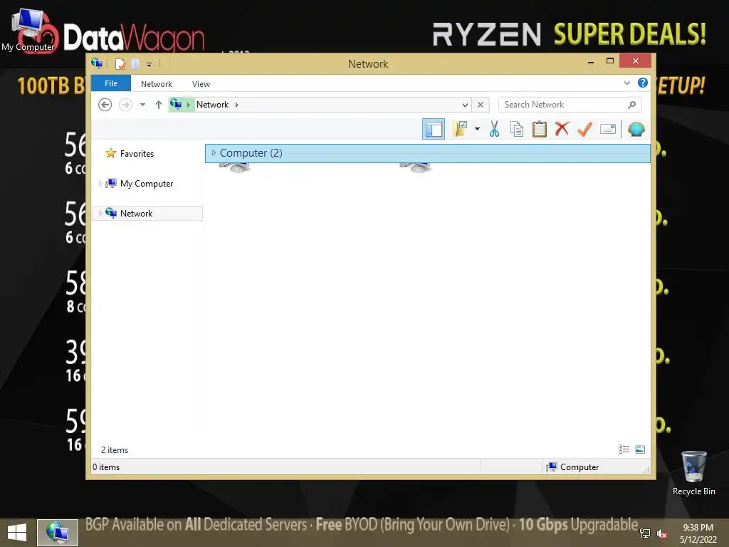Image resolution: width=729 pixels, height=547 pixels.
Task: Click the Classic Shell settings icon
Action: click(636, 129)
